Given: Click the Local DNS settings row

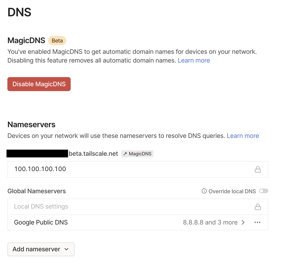Looking at the screenshot, I should (138, 207).
